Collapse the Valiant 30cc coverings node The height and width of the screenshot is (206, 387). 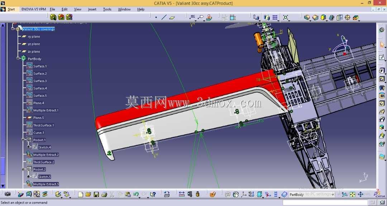pos(12,29)
